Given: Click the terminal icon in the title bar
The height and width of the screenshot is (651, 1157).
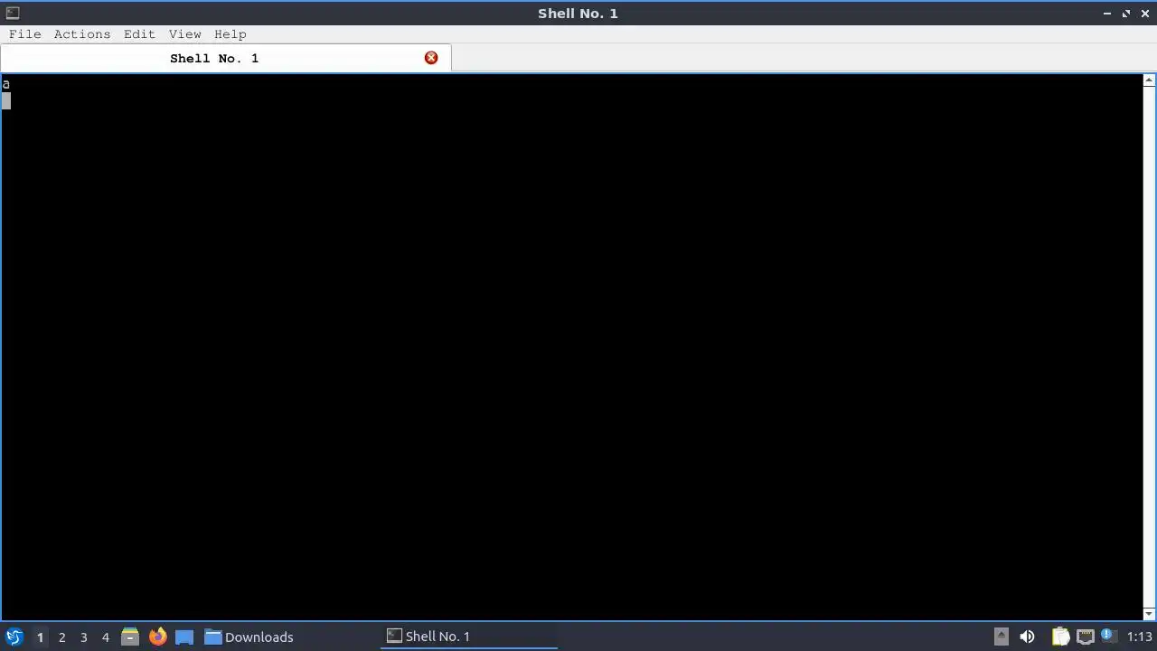Looking at the screenshot, I should tap(12, 13).
